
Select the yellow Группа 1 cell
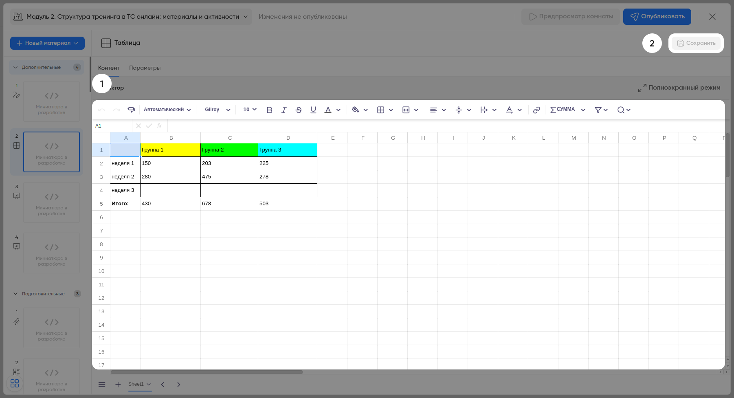tap(170, 150)
